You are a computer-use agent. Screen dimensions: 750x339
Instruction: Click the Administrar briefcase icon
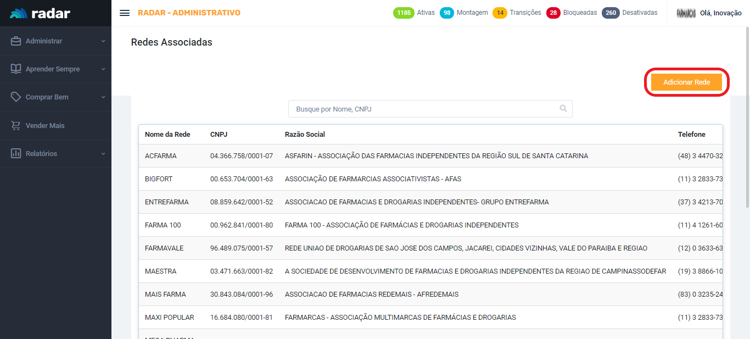point(16,41)
